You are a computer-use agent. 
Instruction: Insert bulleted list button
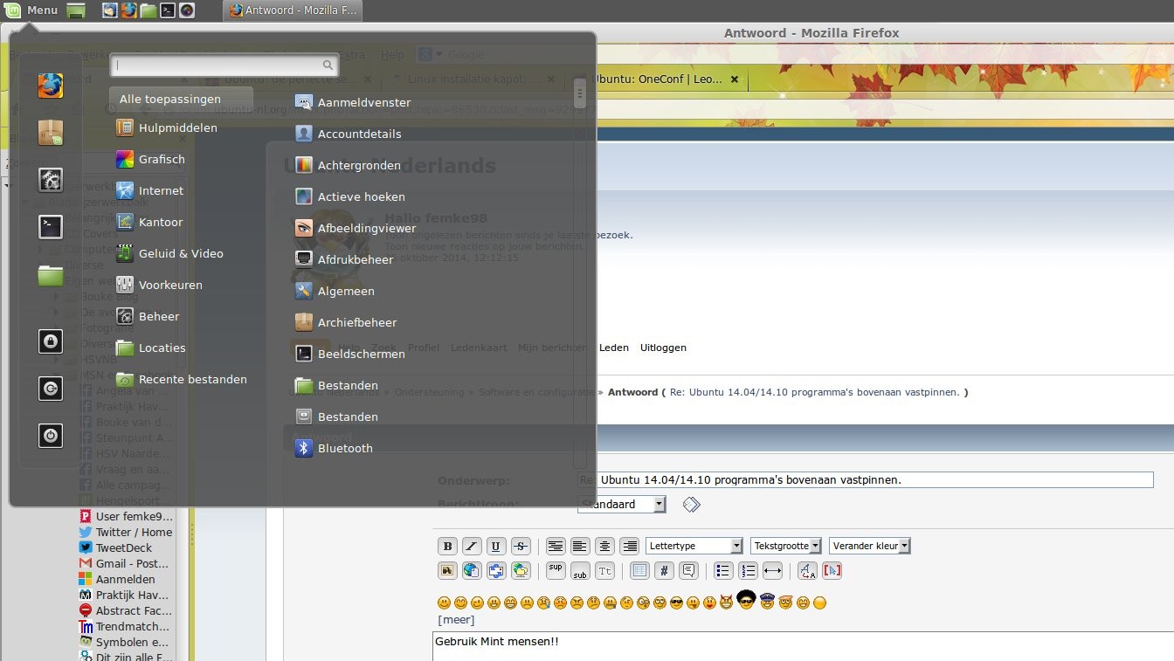723,571
